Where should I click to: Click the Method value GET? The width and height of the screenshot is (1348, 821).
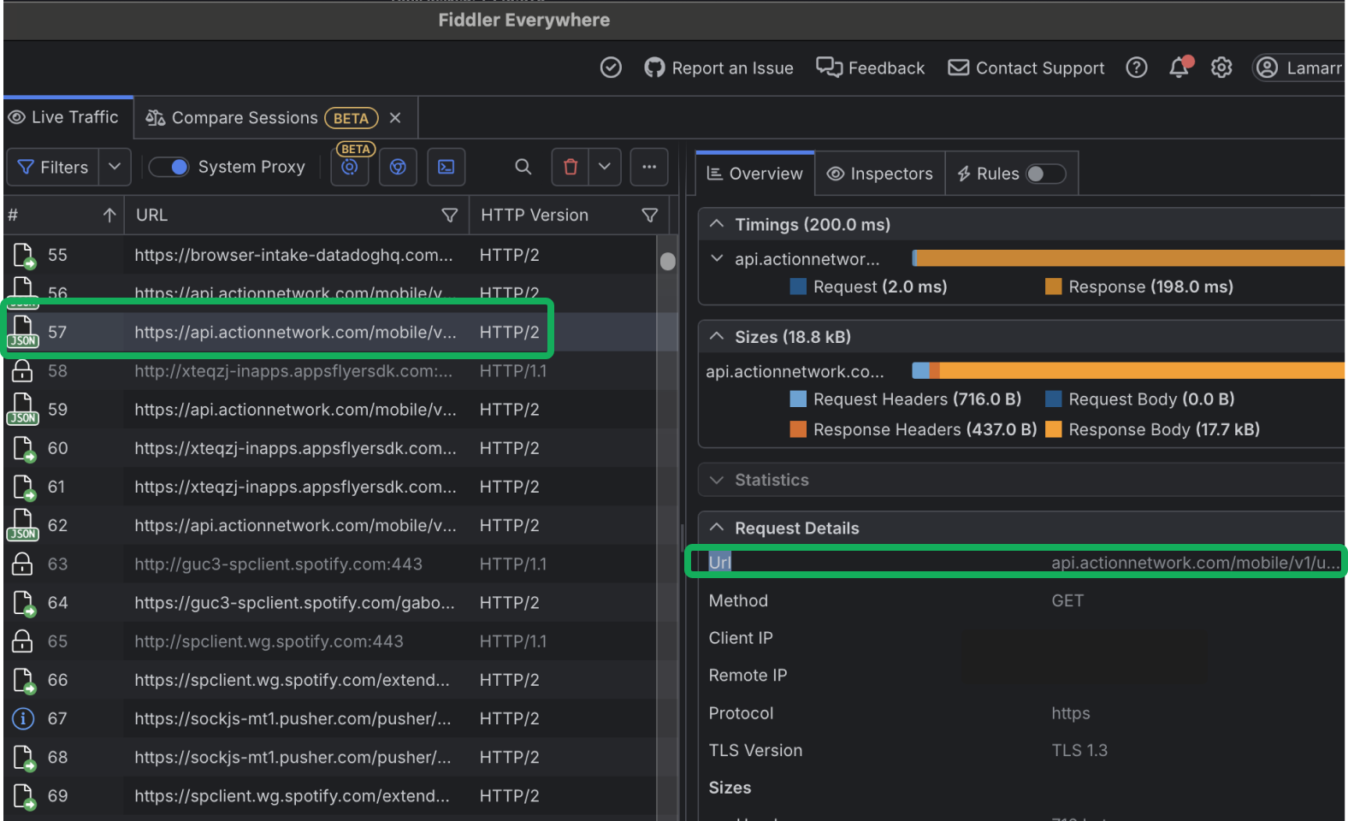pyautogui.click(x=1067, y=601)
